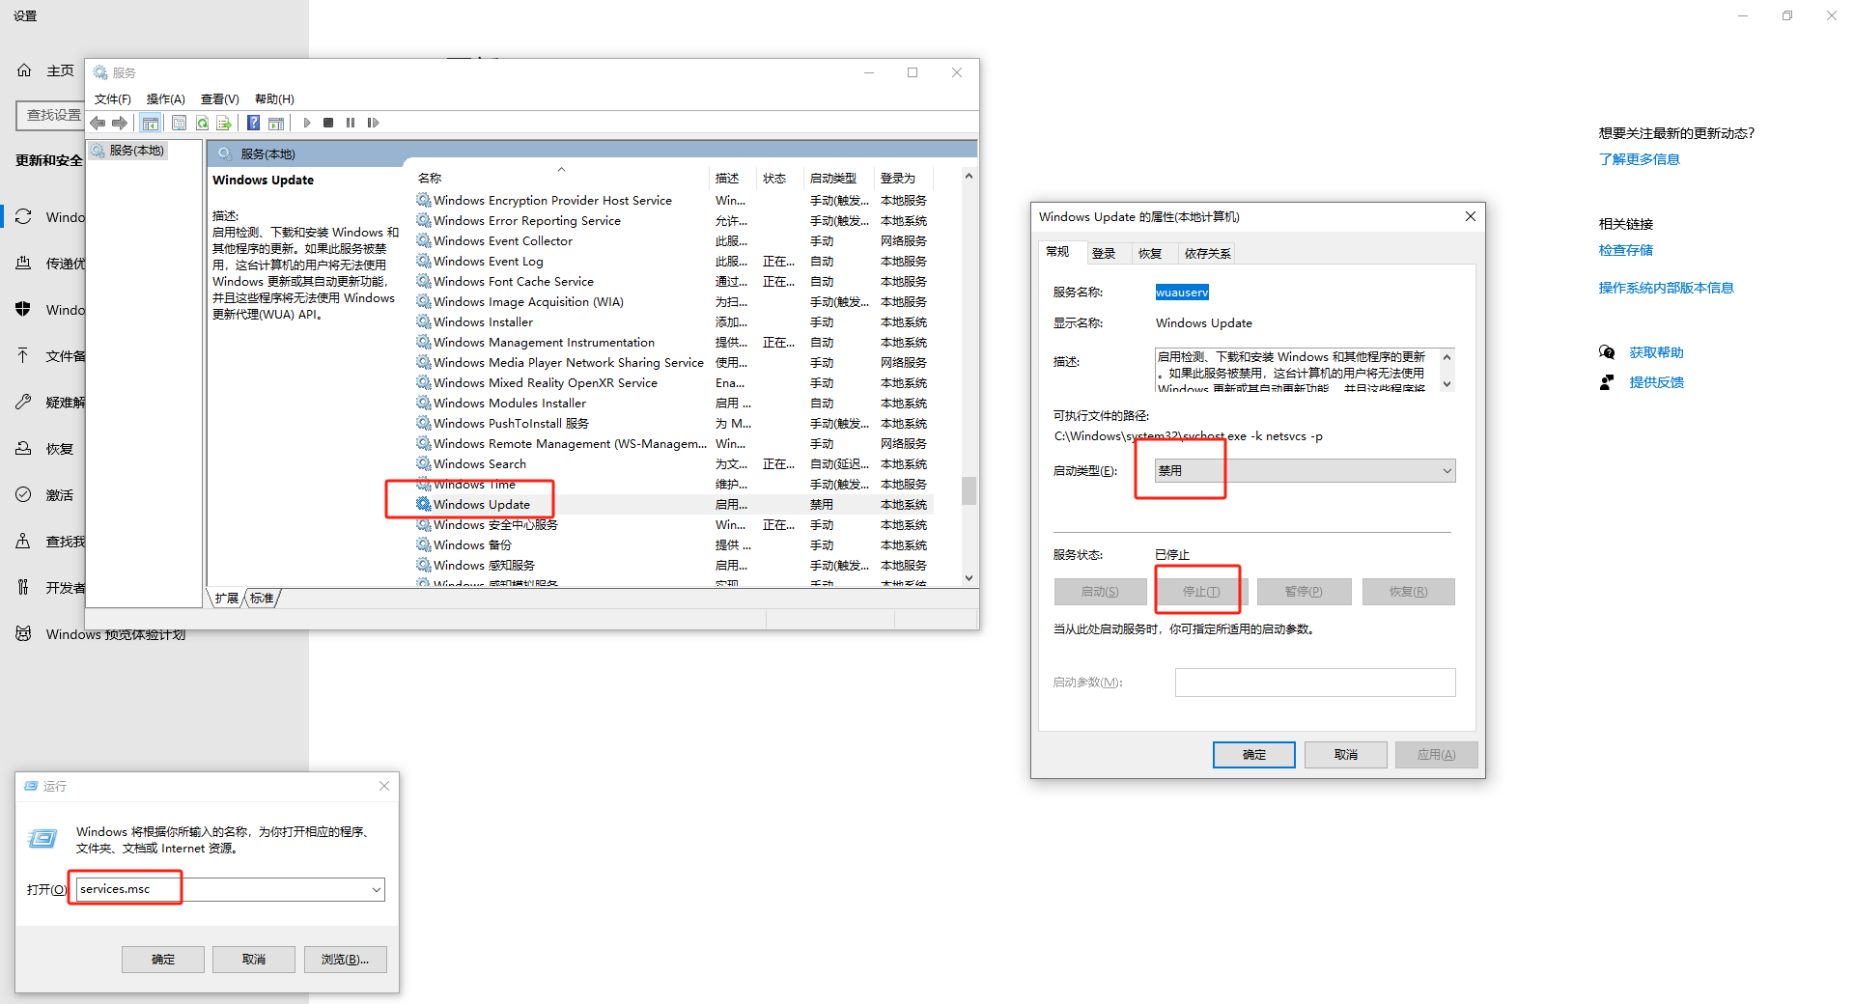The width and height of the screenshot is (1854, 1004).
Task: Switch to the 依存关系 tab in Properties
Action: (x=1208, y=254)
